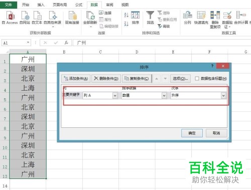
Task: Switch to 公式 formulas tab
Action: click(x=79, y=5)
